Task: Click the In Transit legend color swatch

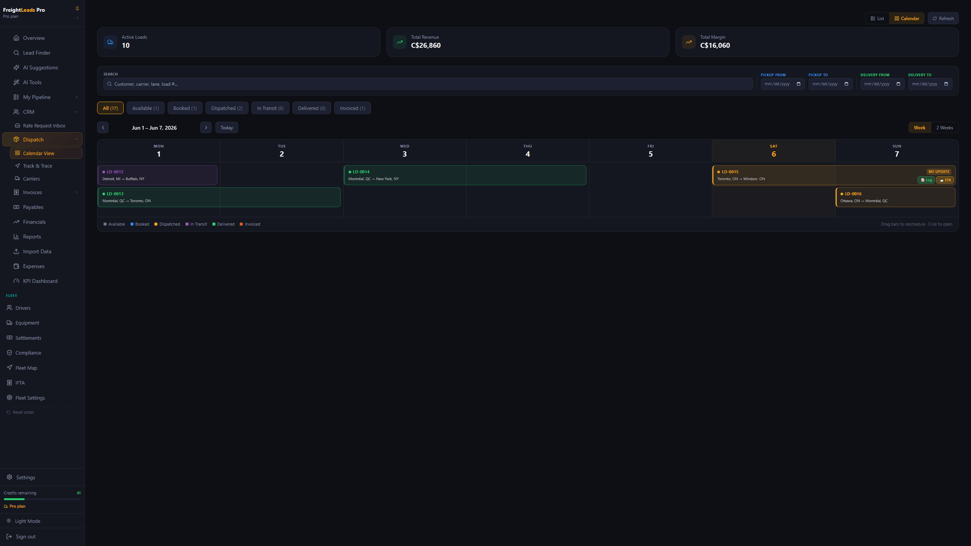Action: [x=187, y=224]
